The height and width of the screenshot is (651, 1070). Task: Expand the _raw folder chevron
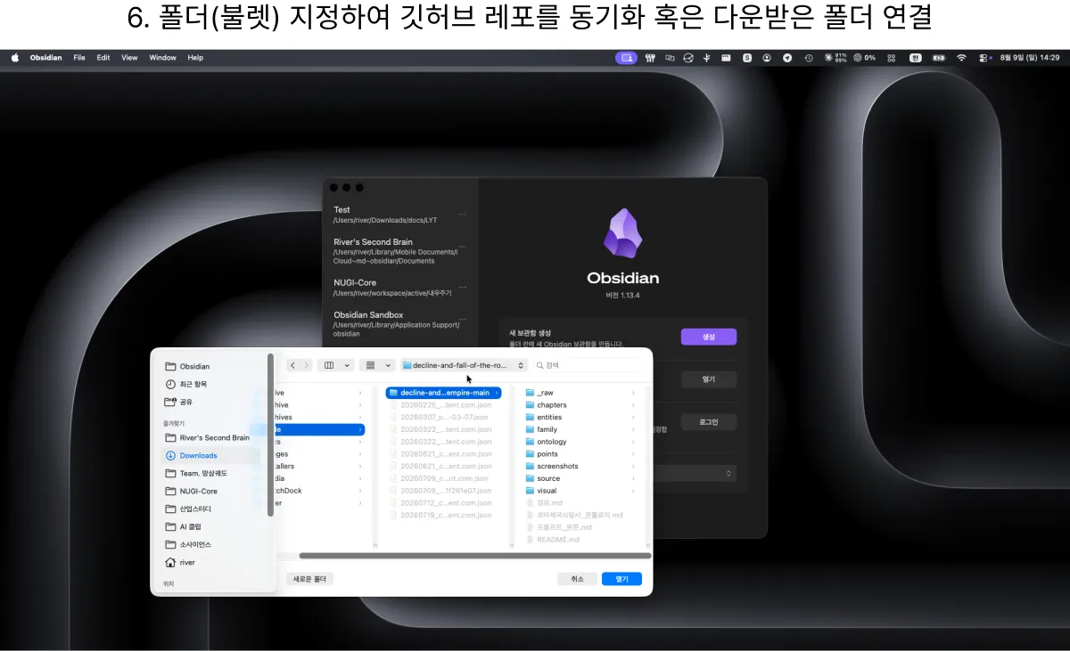pos(633,393)
